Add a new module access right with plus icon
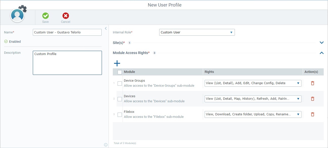The height and width of the screenshot is (148, 328). (x=117, y=63)
